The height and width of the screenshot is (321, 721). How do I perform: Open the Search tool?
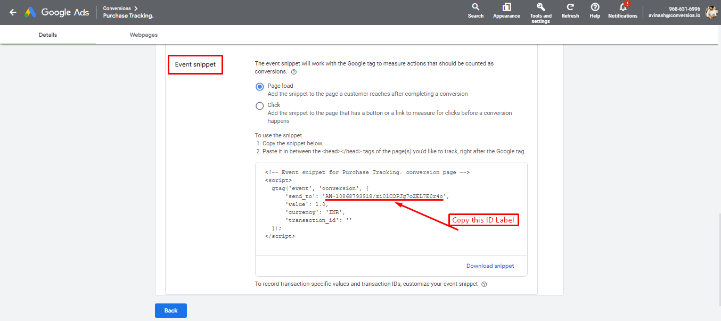click(476, 10)
